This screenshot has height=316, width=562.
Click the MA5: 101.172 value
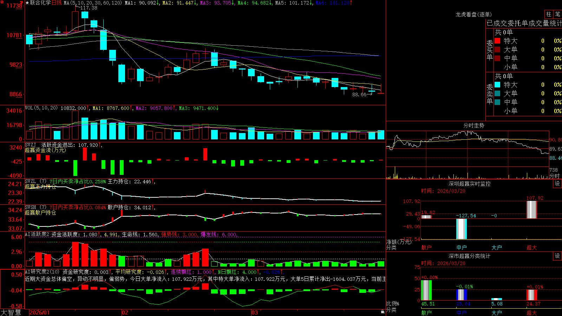pos(294,3)
